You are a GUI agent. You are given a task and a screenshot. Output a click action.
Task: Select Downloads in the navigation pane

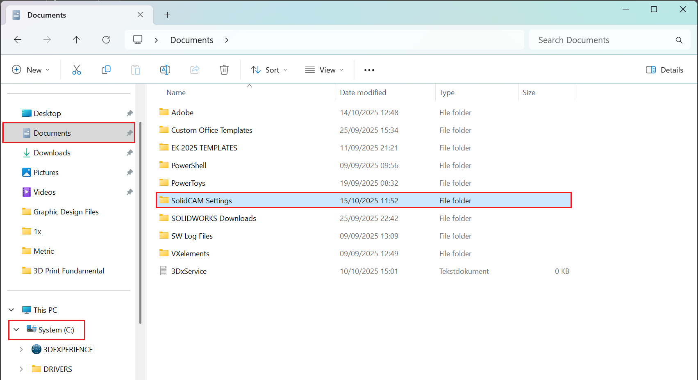coord(52,153)
